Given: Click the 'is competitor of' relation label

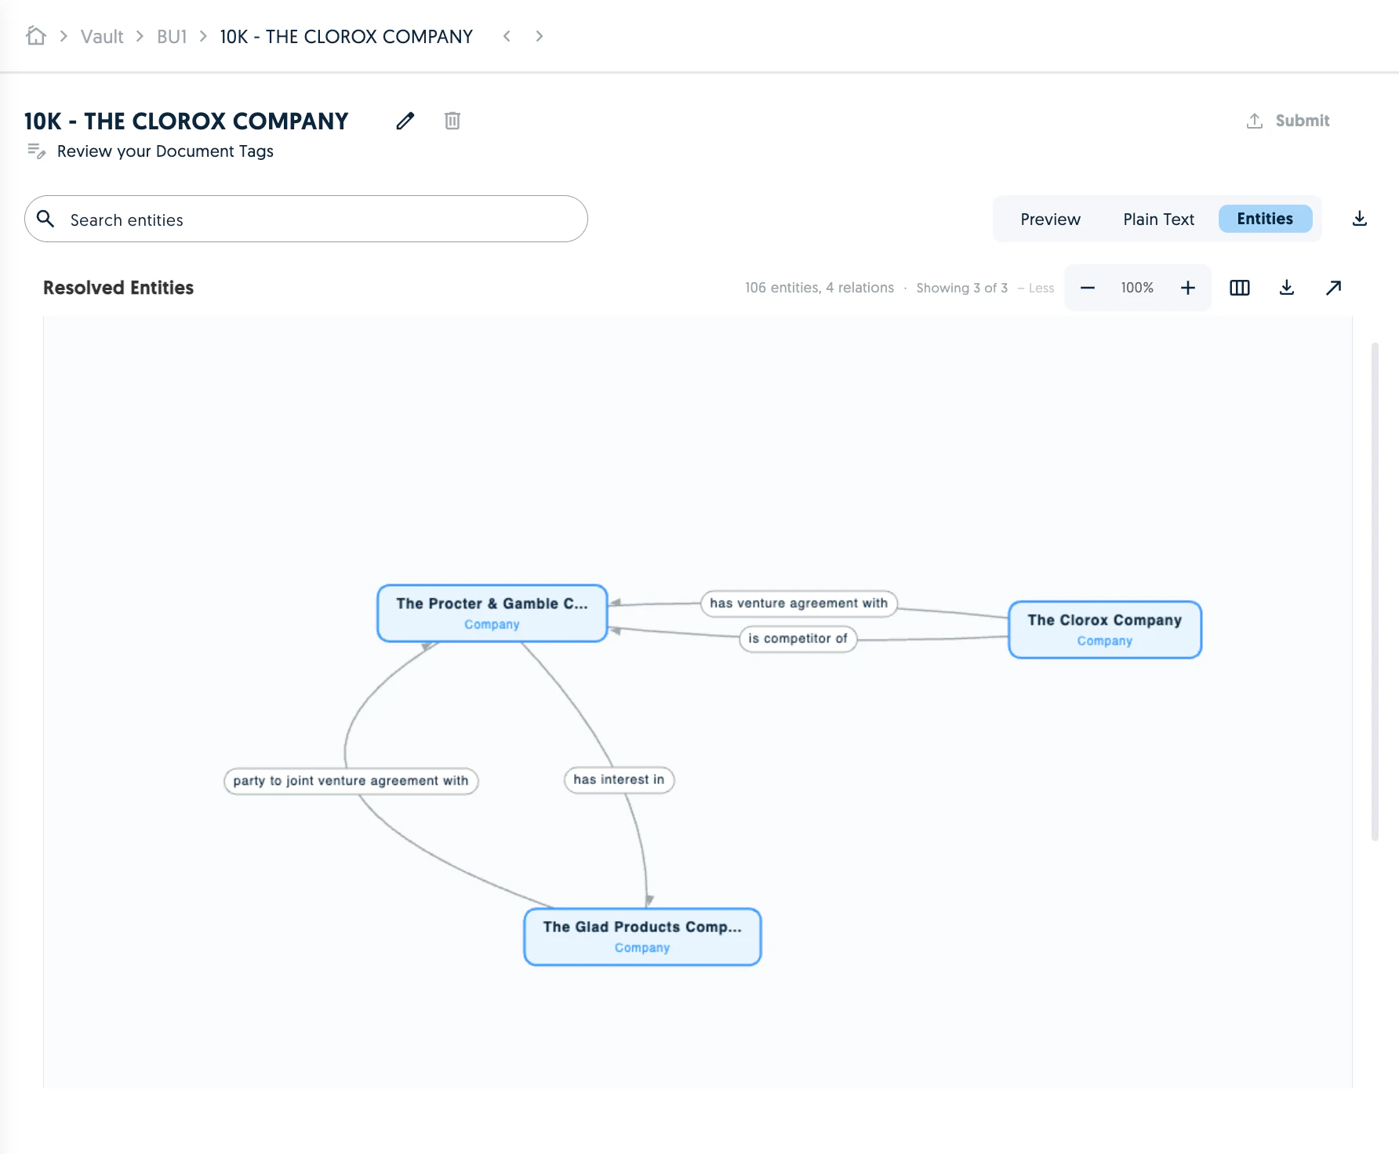Looking at the screenshot, I should click(798, 638).
